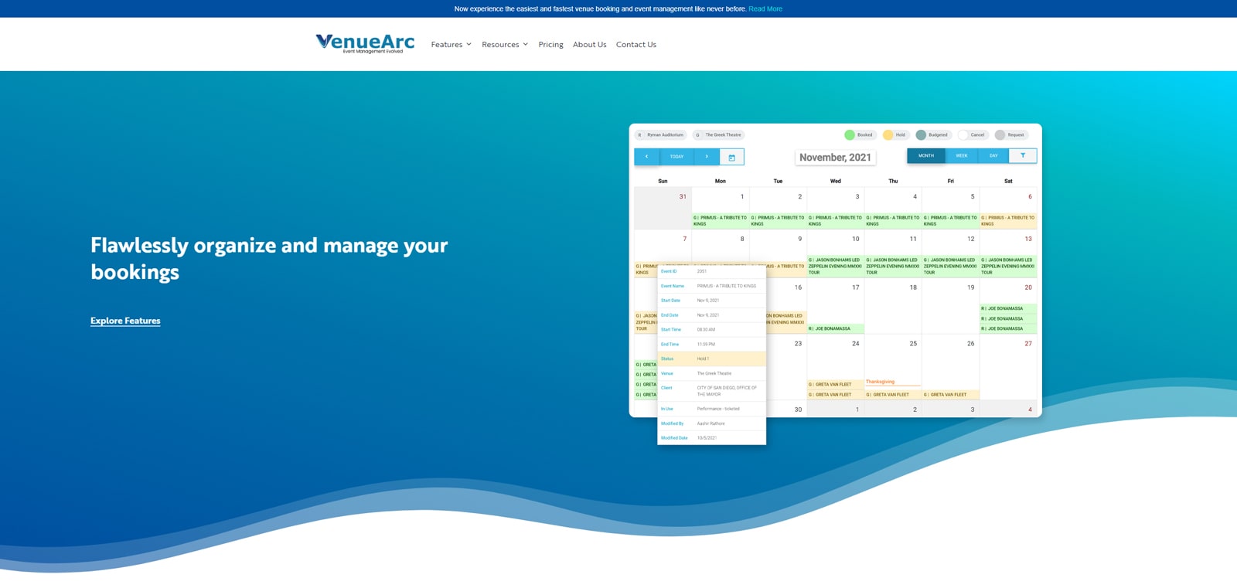Click the Thanksgiving holiday label

coord(881,382)
